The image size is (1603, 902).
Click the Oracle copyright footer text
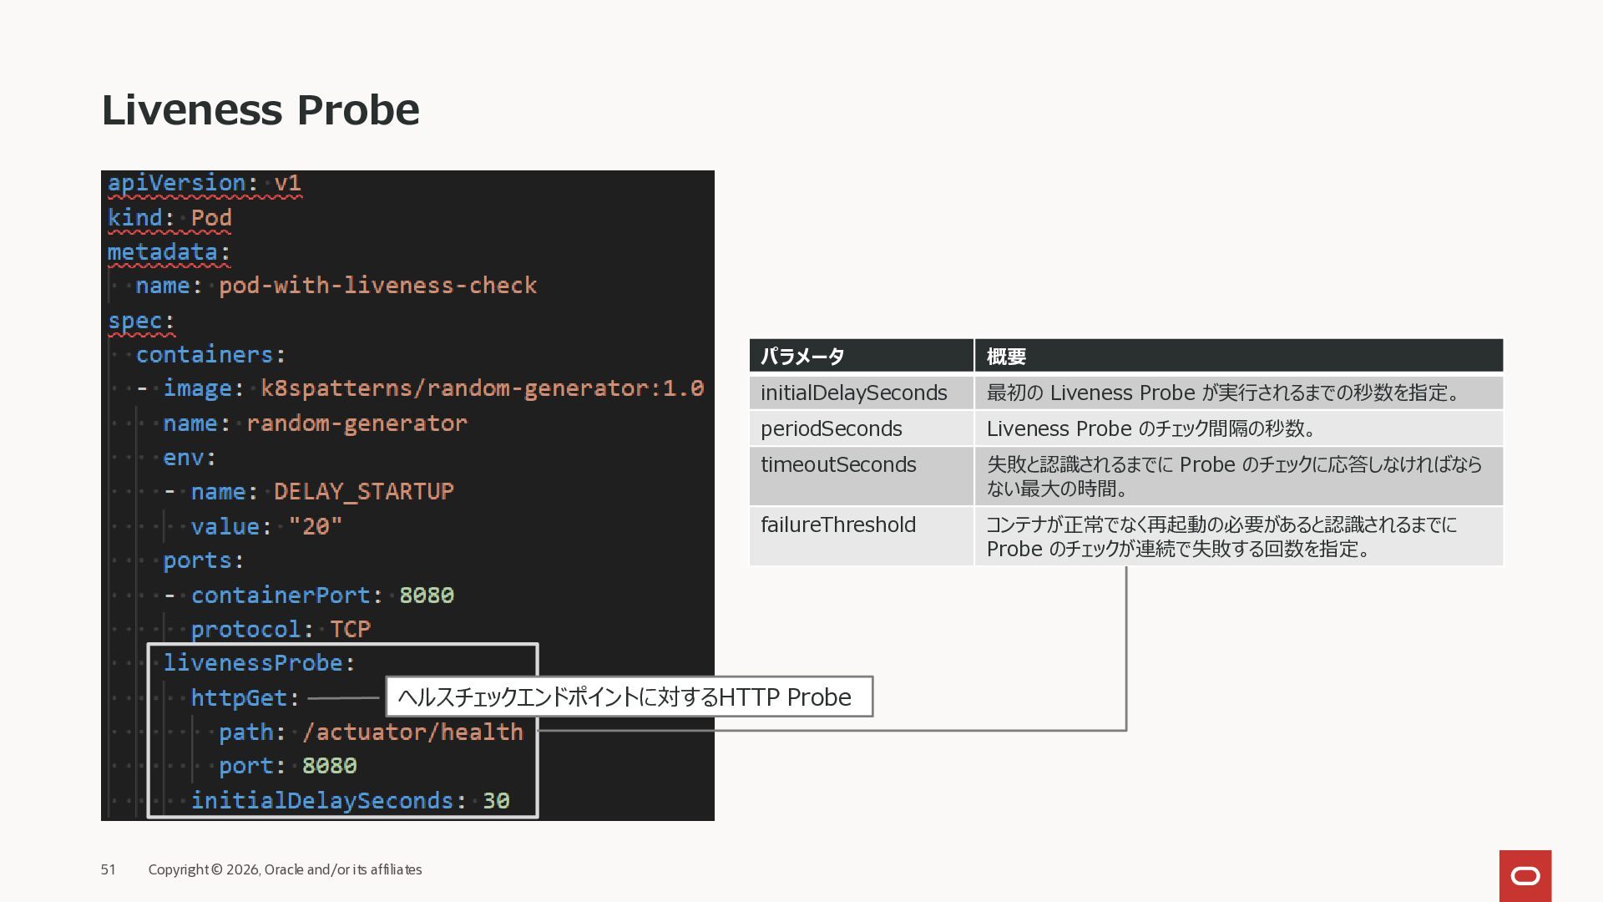(285, 869)
